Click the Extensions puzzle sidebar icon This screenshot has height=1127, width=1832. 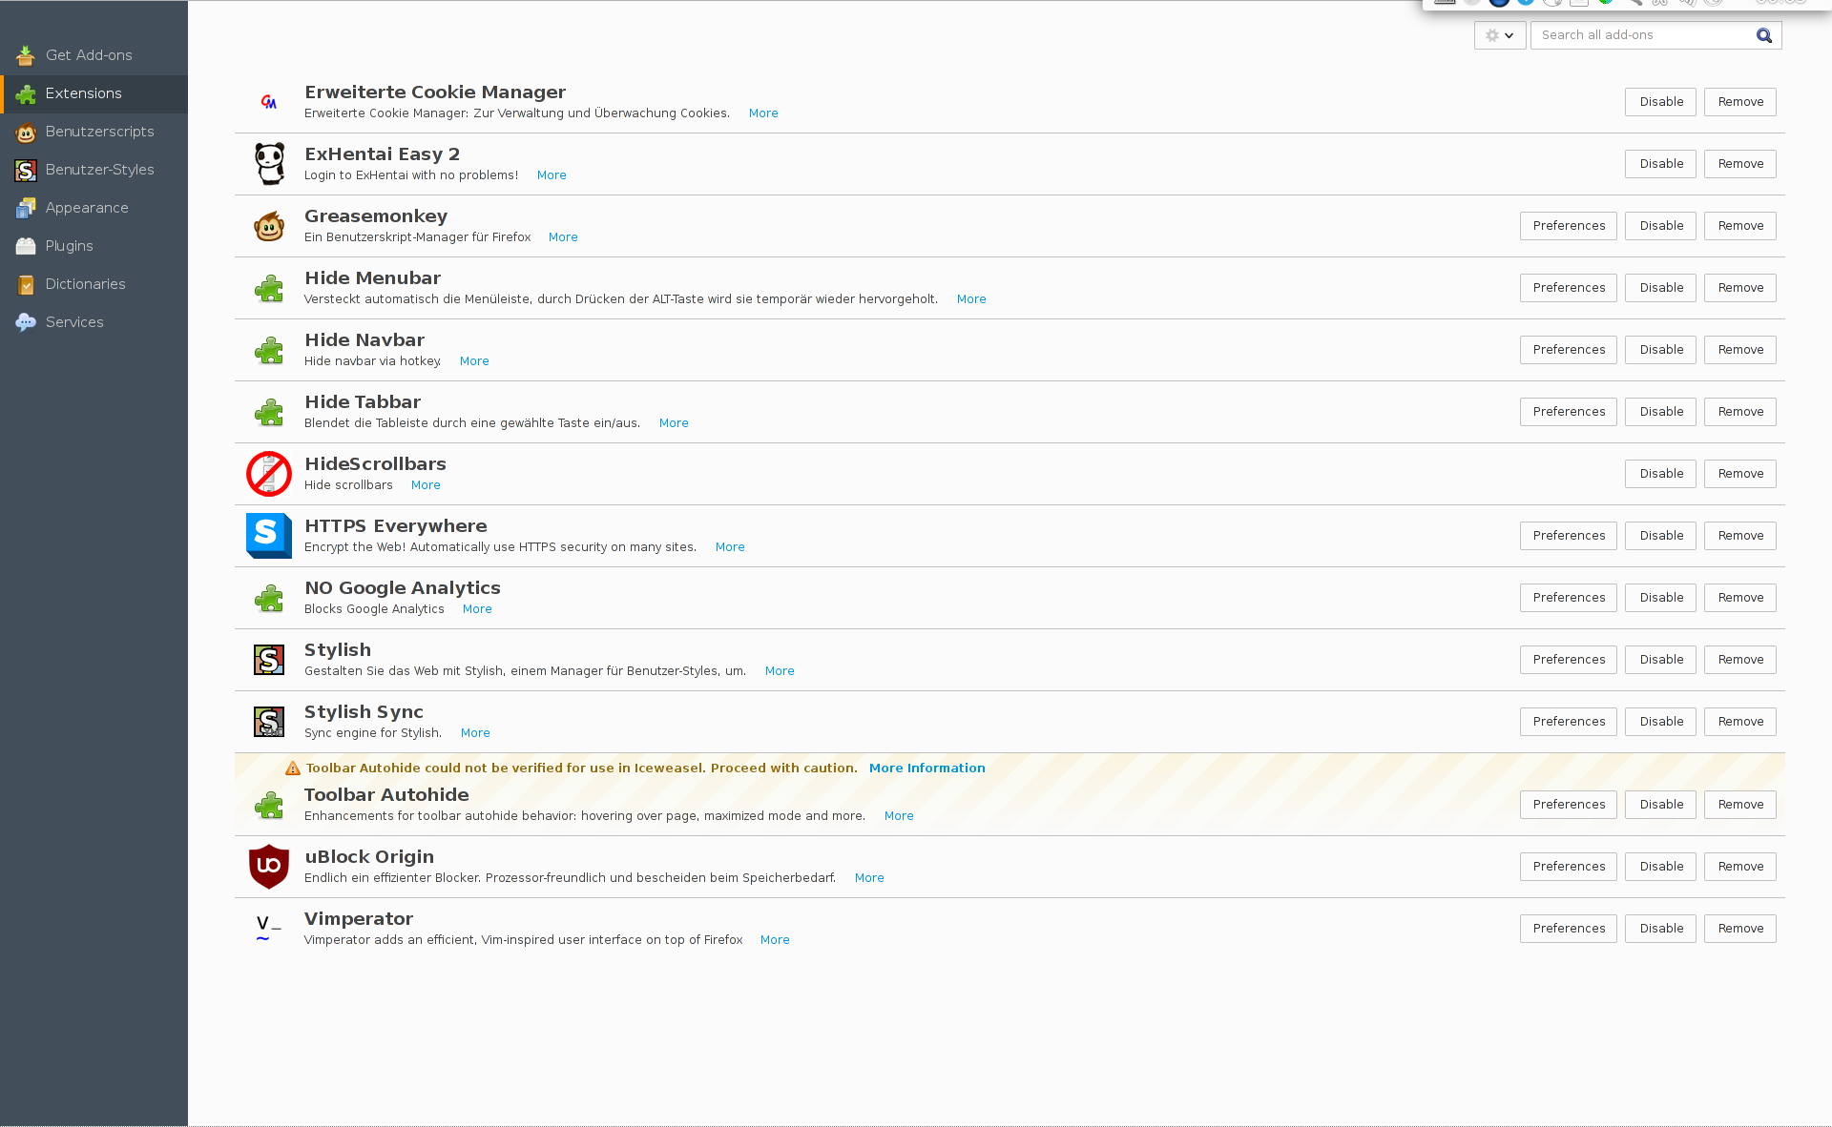(26, 93)
